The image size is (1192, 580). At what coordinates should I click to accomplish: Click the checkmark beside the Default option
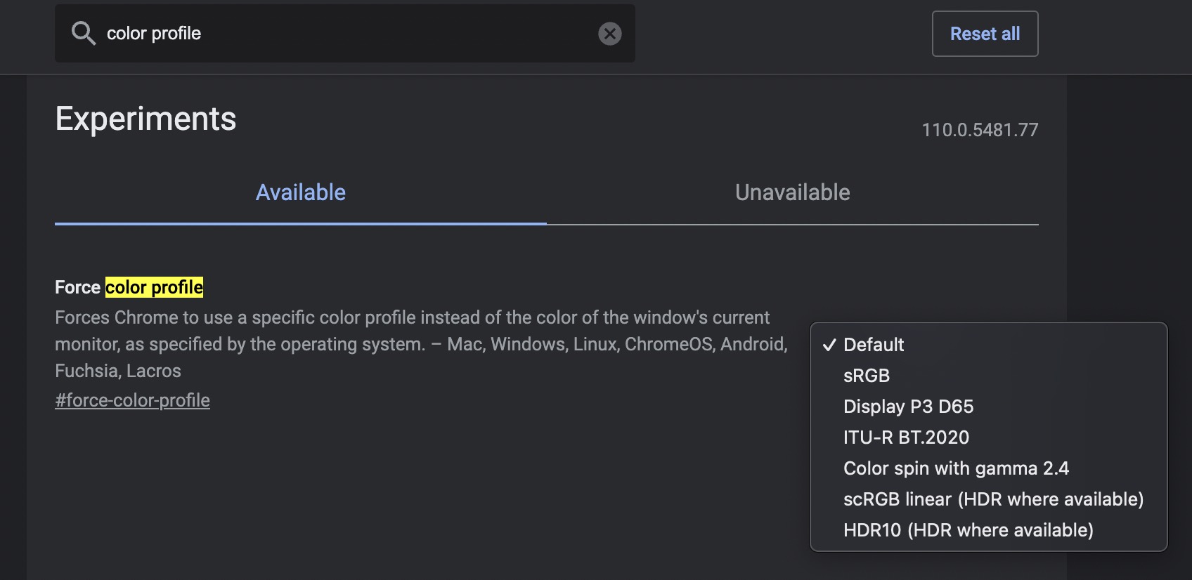(x=829, y=345)
